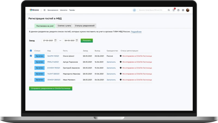This screenshot has width=218, height=123.
Task: Open the settings gear icon
Action: tap(183, 10)
